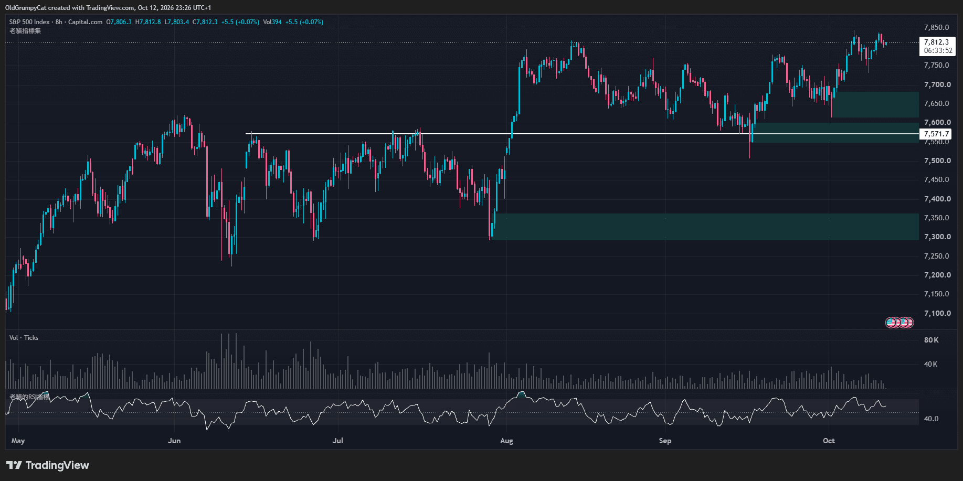Click the high value H7,812.8
The width and height of the screenshot is (963, 481).
(148, 22)
